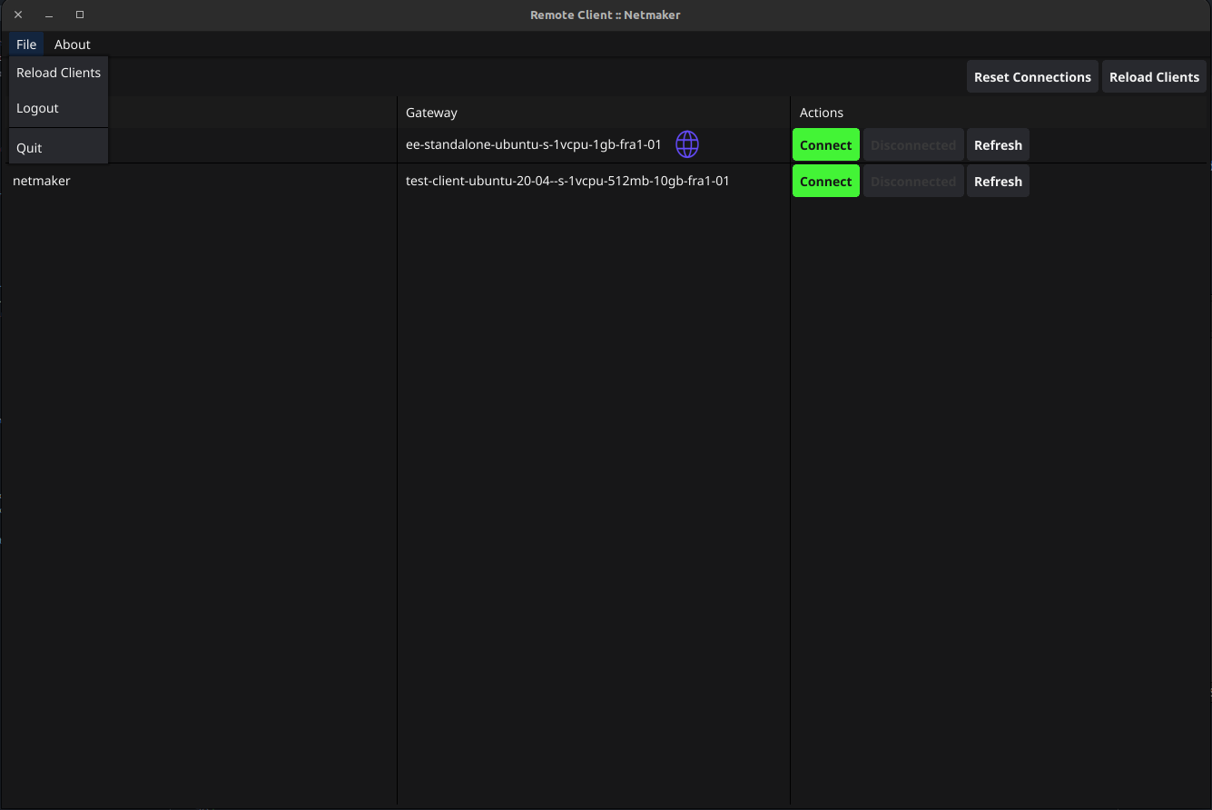
Task: Refresh the ee-standalone-ubuntu gateway row
Action: pos(998,145)
